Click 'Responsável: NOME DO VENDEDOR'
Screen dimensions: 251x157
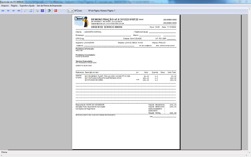tap(90, 105)
